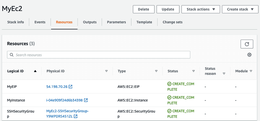Click the Resources (3) heading
The image size is (260, 121).
(21, 44)
